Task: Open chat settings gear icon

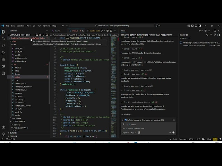Action: pyautogui.click(x=206, y=31)
